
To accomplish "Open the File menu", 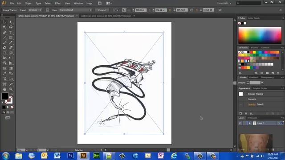I will [12, 3].
